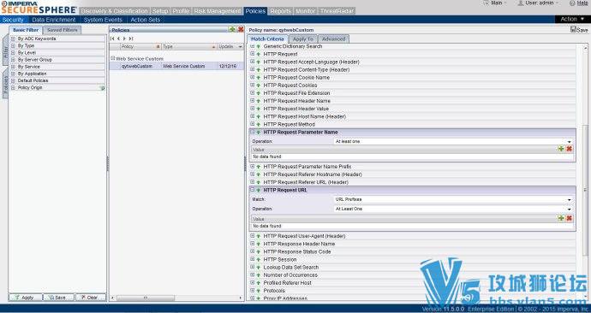Sort by Policy column header
Viewport: 591px width, 313px height.
[140, 47]
